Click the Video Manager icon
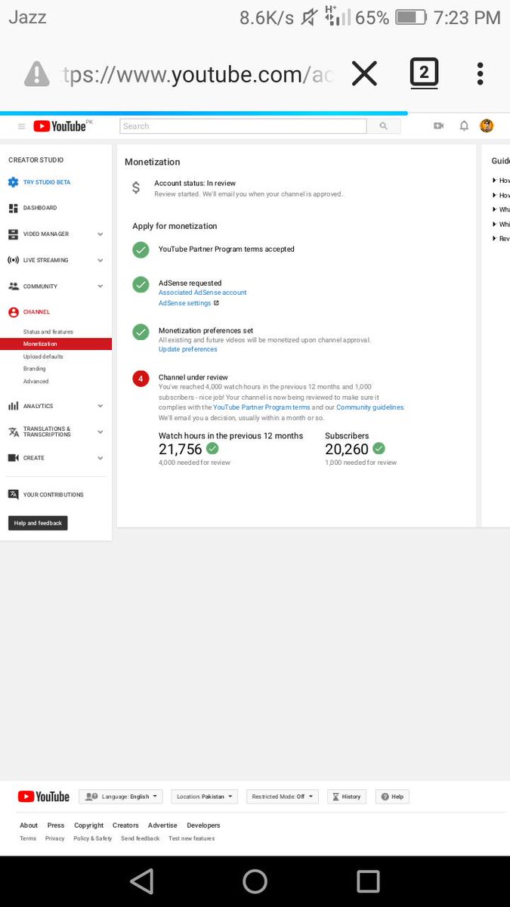This screenshot has width=510, height=907. (x=13, y=234)
